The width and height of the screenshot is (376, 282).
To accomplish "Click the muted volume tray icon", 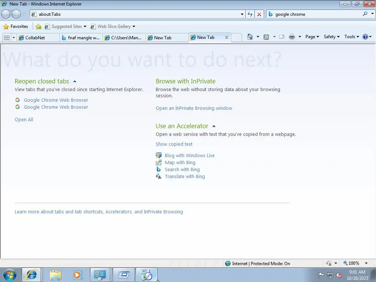I will pyautogui.click(x=339, y=275).
